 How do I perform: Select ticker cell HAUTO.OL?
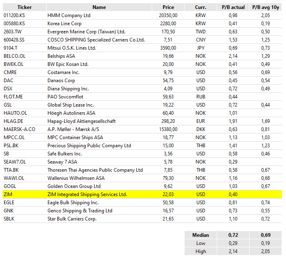pyautogui.click(x=24, y=113)
